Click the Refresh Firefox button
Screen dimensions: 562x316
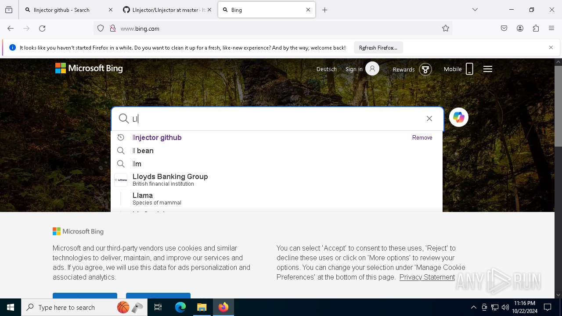pos(378,47)
